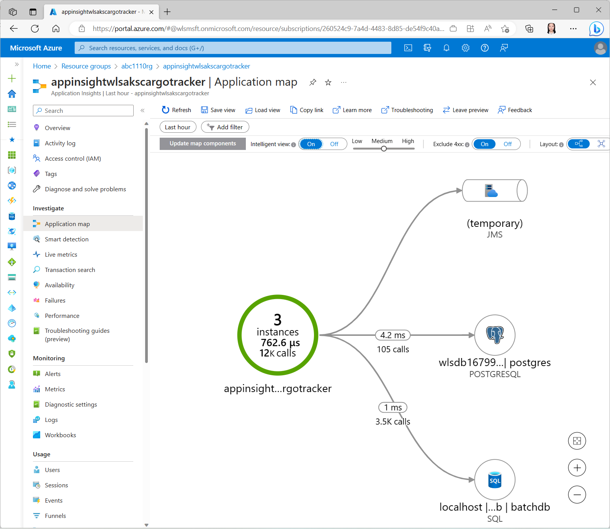Open Azure Cloud Shell icon
The width and height of the screenshot is (610, 529).
(408, 48)
